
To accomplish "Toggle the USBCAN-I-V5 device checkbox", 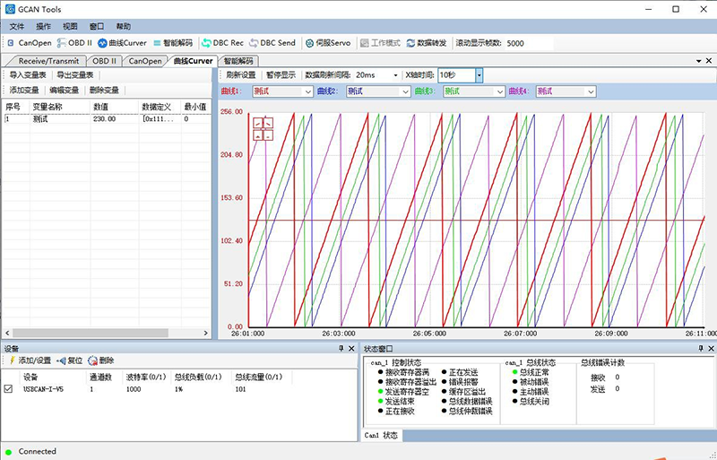I will pyautogui.click(x=9, y=389).
